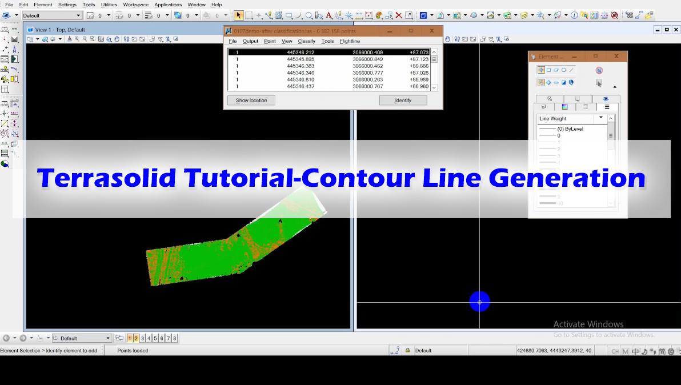
Task: Open the Output menu in the TerraScan window
Action: (x=250, y=41)
